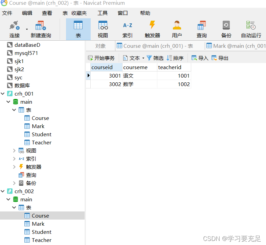Collapse the 表 node under crh_002
266x245 pixels.
tap(14, 207)
